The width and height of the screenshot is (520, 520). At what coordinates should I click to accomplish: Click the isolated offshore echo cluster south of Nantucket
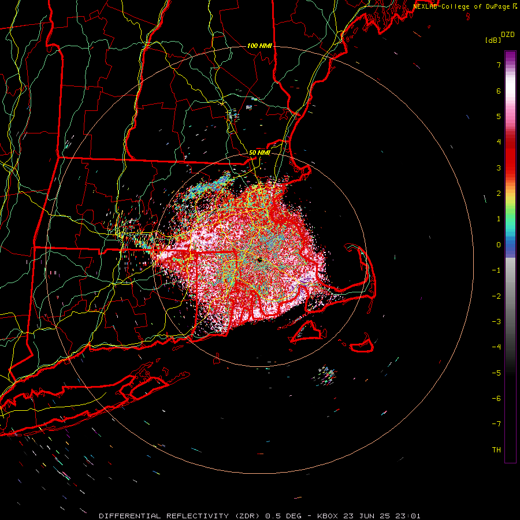pyautogui.click(x=324, y=376)
